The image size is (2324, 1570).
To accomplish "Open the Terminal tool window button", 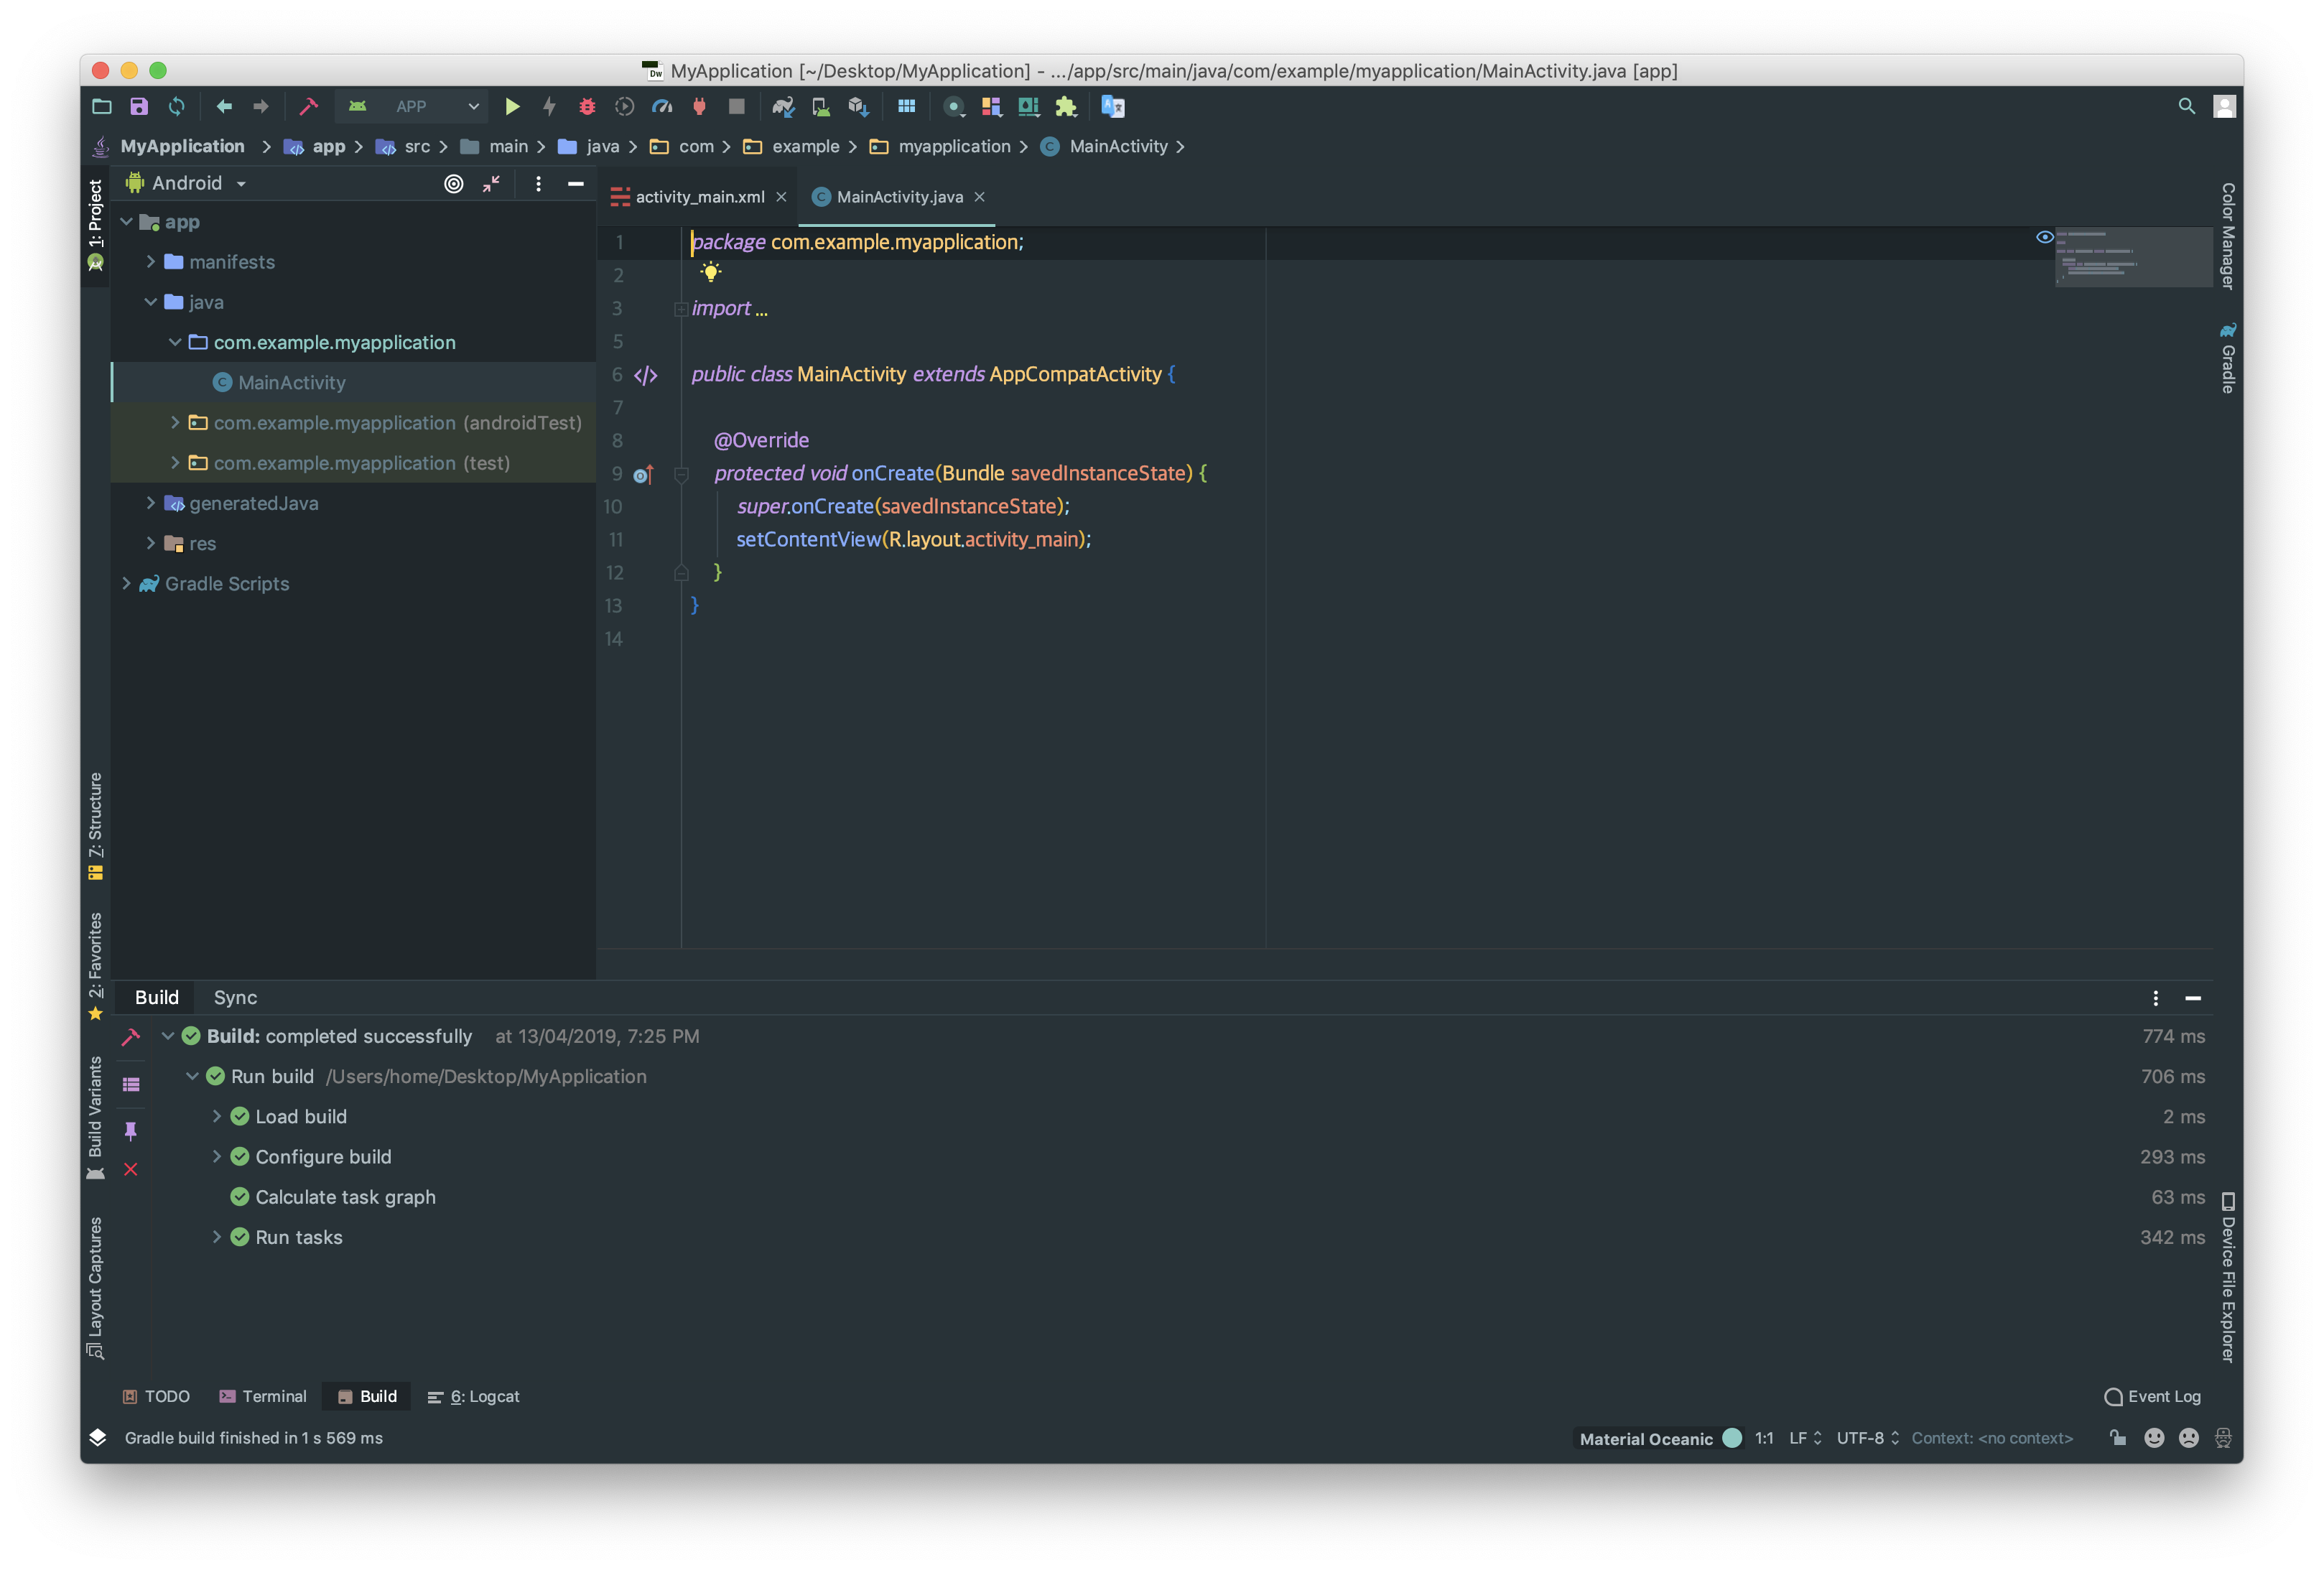I will point(263,1396).
